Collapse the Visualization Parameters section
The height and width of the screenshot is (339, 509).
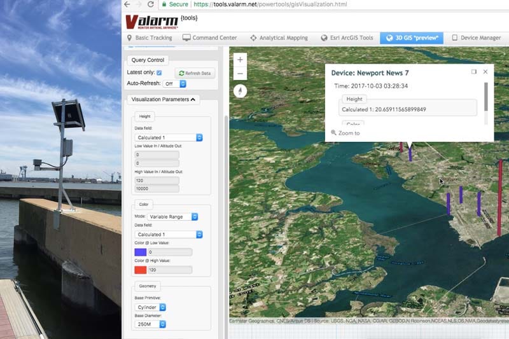[x=164, y=100]
